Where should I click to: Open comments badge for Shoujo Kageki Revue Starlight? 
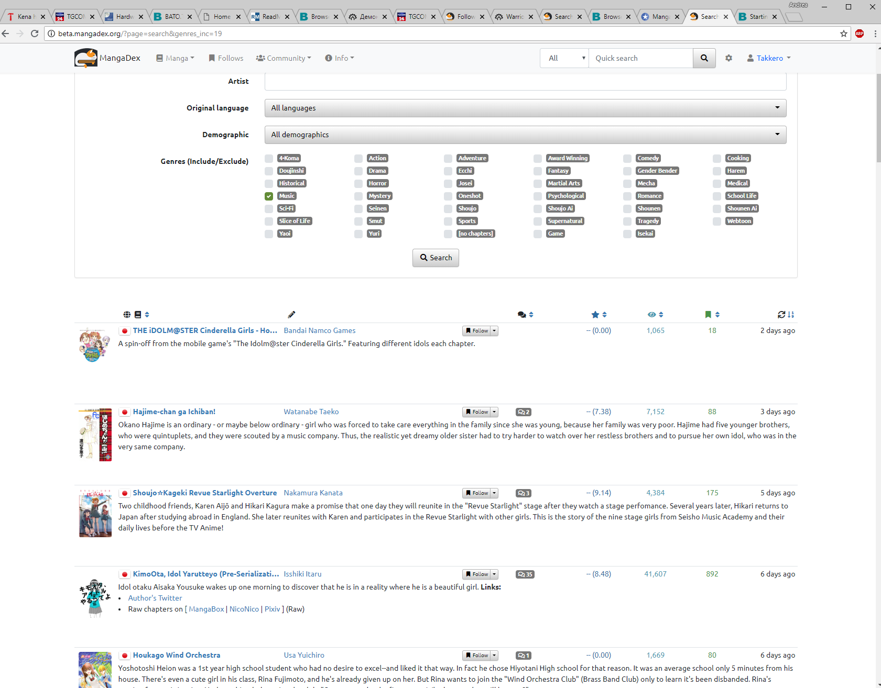pyautogui.click(x=524, y=493)
